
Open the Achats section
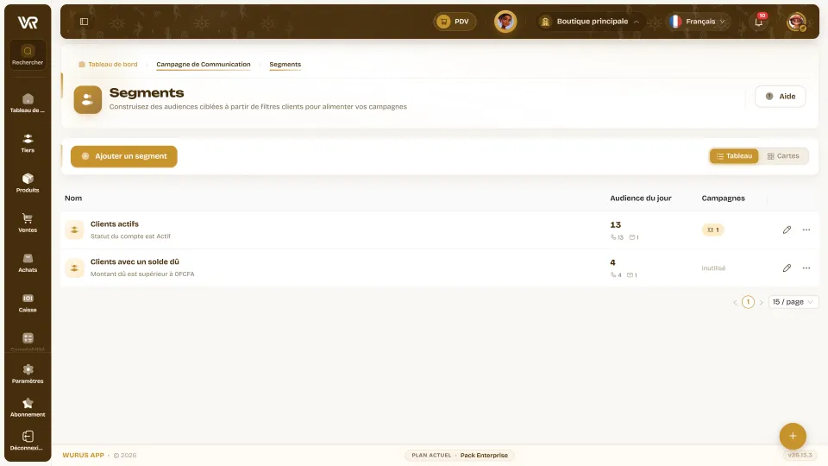28,262
